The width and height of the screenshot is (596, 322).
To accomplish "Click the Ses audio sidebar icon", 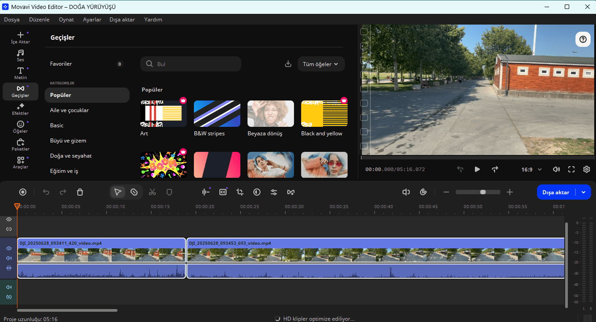I will pos(20,55).
